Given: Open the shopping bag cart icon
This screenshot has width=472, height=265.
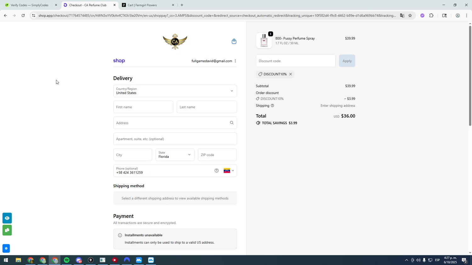Looking at the screenshot, I should 234,41.
